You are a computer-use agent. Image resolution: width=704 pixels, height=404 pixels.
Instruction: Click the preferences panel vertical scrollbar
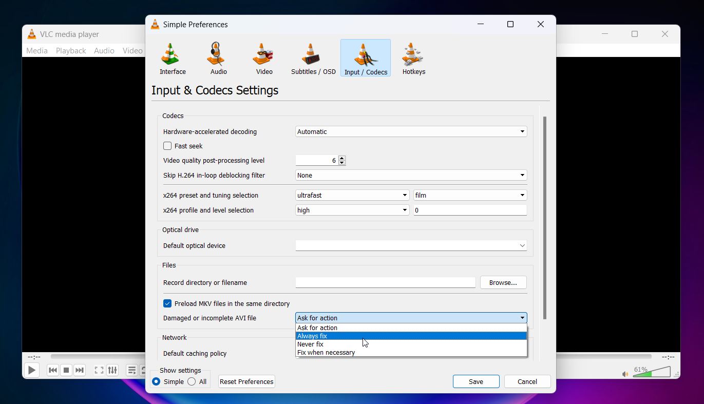[545, 218]
